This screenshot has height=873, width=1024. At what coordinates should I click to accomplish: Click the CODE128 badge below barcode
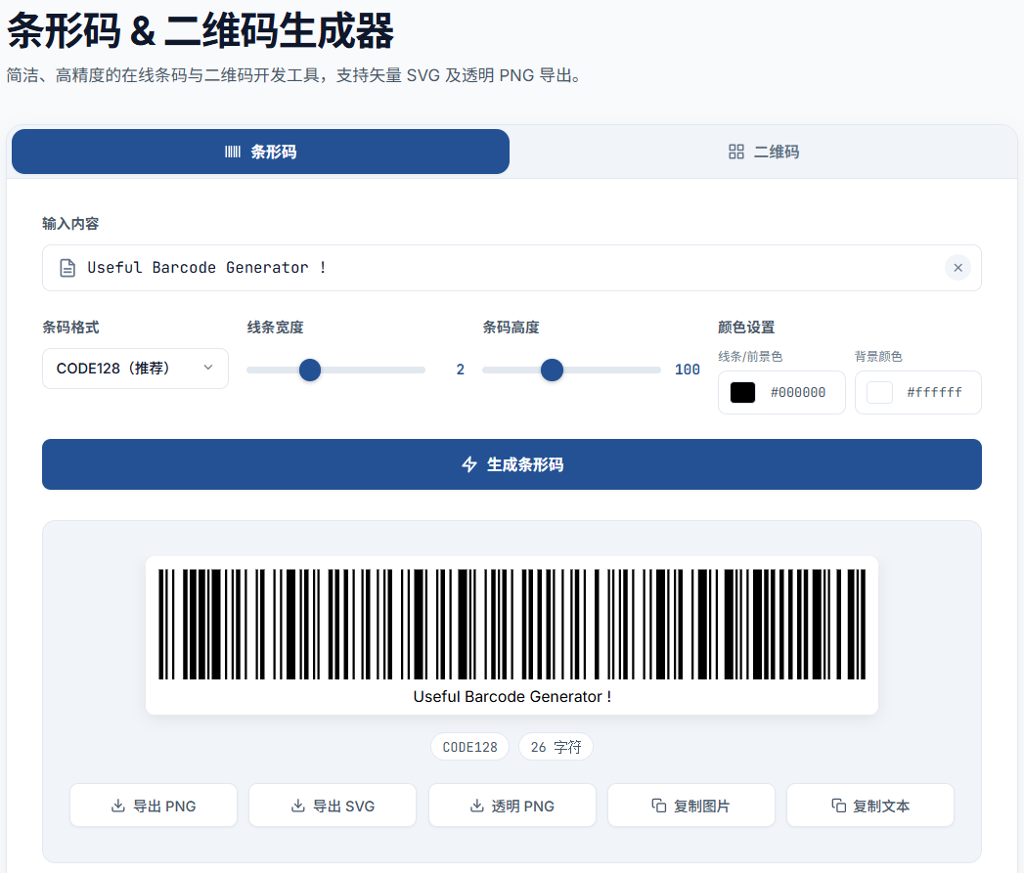coord(470,747)
